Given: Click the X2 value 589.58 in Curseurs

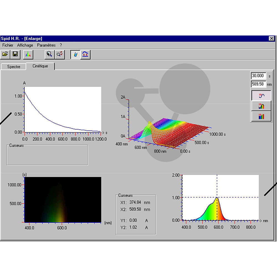Looking at the screenshot, I should coord(135,209).
